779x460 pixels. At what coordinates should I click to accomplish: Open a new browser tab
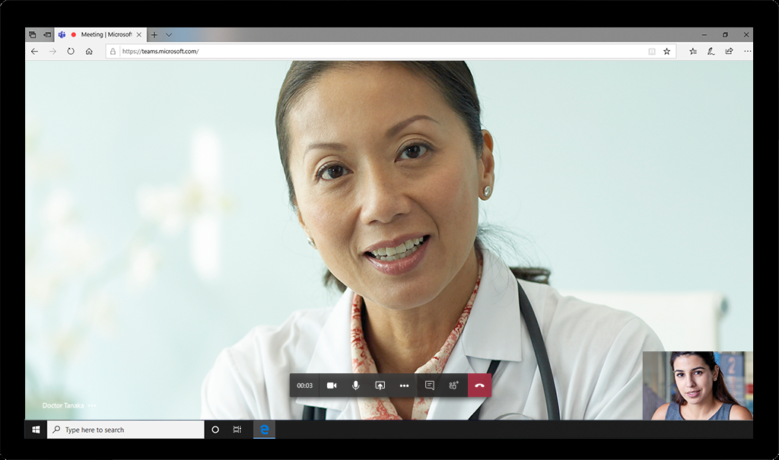[154, 34]
